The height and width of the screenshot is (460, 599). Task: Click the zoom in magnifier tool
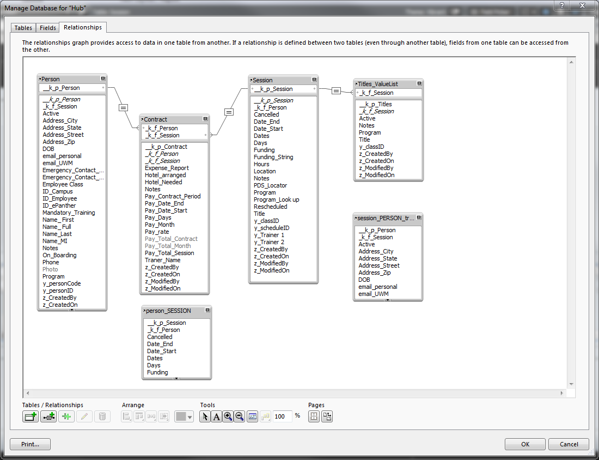pos(228,416)
